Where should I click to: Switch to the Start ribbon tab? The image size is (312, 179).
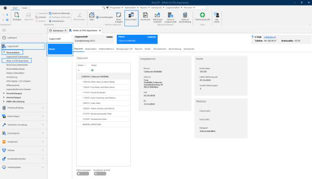[x=15, y=8]
